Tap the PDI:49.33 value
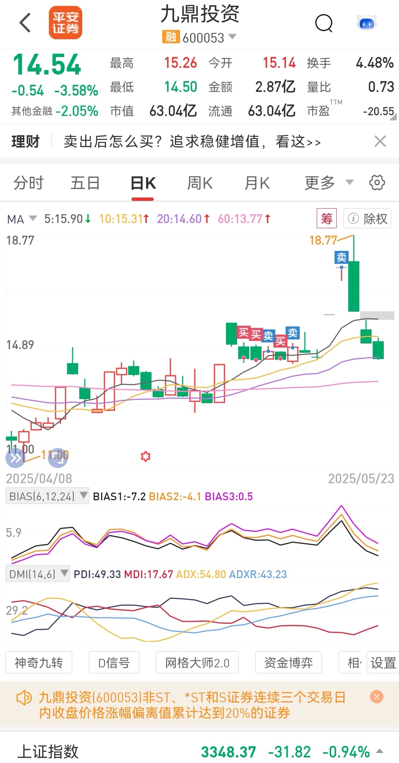Screen dimensions: 399x763 (97, 574)
